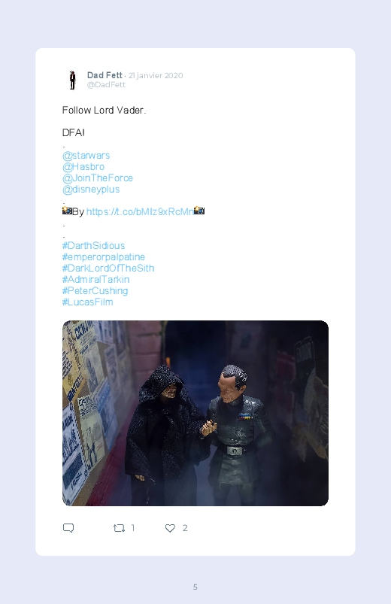Click the #PeterCushing hashtag
Screen dimensions: 391x604
[x=95, y=291]
